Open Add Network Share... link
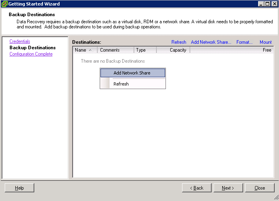Image resolution: width=279 pixels, height=201 pixels. pyautogui.click(x=211, y=42)
